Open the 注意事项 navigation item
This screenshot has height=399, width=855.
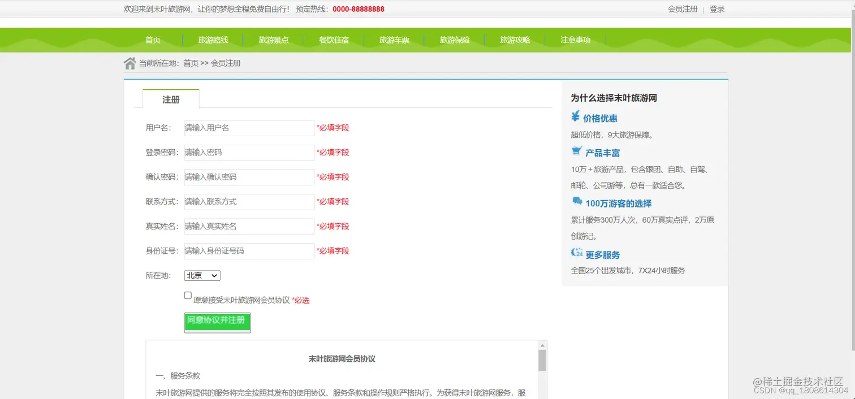pyautogui.click(x=576, y=40)
